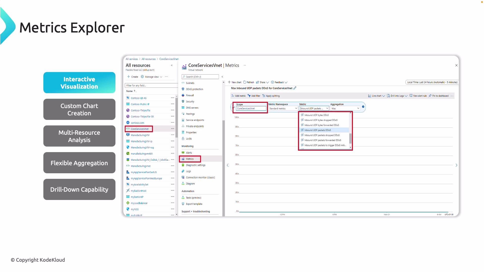The image size is (484, 272).
Task: Click the Properties menu icon
Action: 183,132
